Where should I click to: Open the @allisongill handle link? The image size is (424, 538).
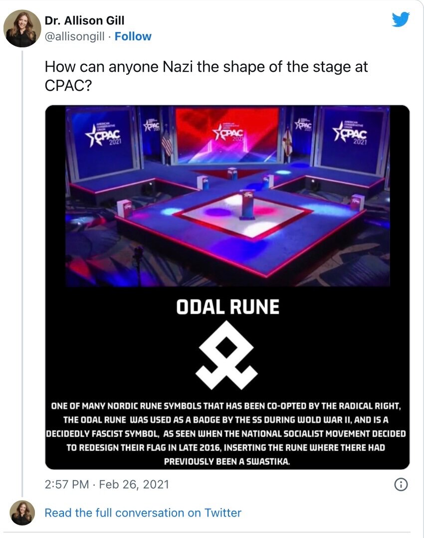click(x=77, y=36)
